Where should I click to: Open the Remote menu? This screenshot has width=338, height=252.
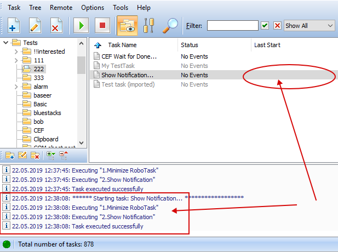(x=61, y=8)
